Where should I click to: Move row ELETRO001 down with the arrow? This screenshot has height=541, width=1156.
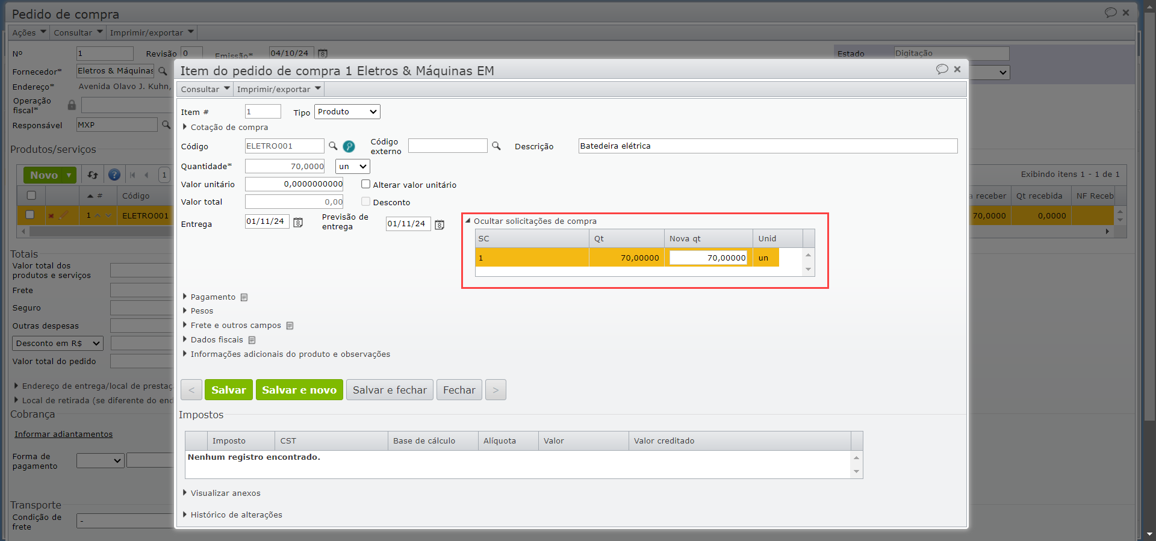coord(108,215)
